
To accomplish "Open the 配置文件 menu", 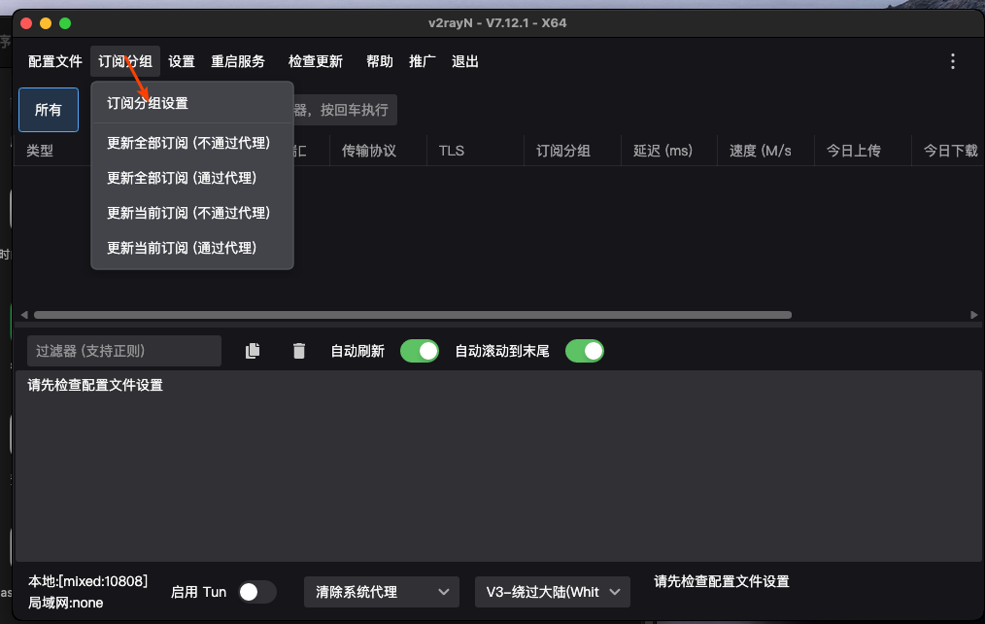I will click(x=55, y=61).
